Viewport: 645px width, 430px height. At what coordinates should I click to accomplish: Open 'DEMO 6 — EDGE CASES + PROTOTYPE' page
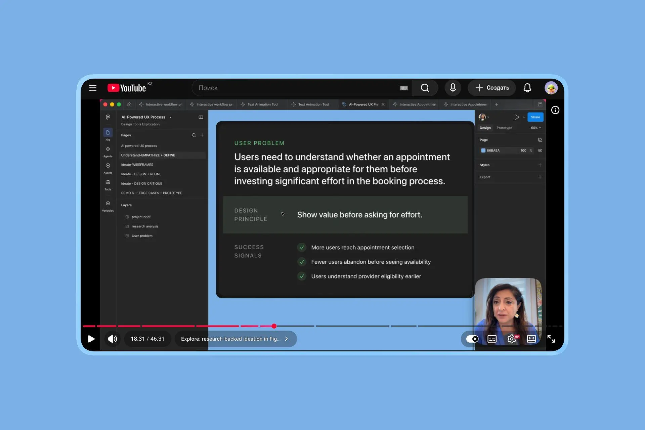[162, 193]
